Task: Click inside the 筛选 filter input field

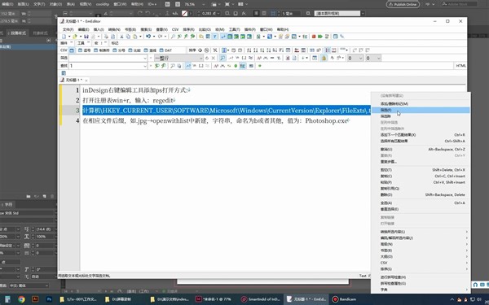Action: point(105,59)
